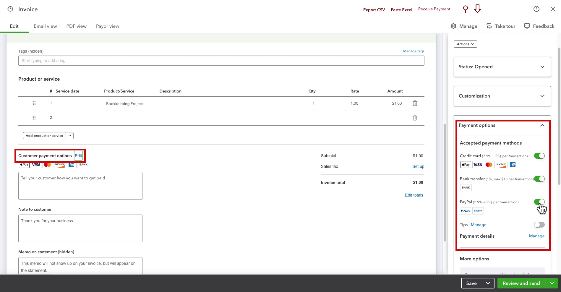Click the Review and send button
The image size is (561, 292).
(x=521, y=283)
